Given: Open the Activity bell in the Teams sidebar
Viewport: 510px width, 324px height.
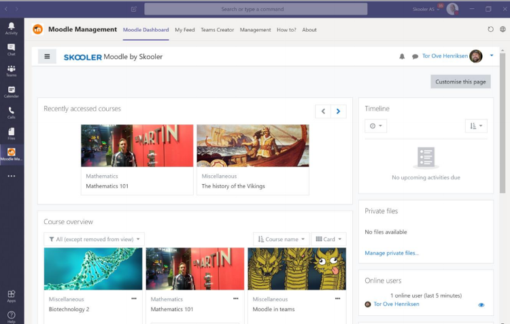Looking at the screenshot, I should pyautogui.click(x=12, y=29).
